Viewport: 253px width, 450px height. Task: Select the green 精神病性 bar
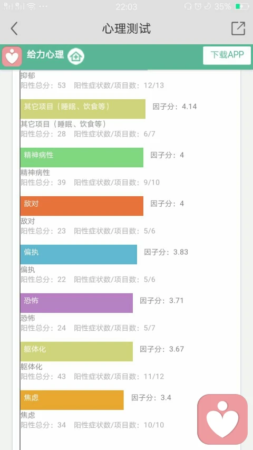click(x=82, y=157)
